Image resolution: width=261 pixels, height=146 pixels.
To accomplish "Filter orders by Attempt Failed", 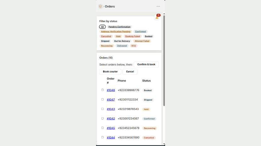I will click(x=142, y=41).
